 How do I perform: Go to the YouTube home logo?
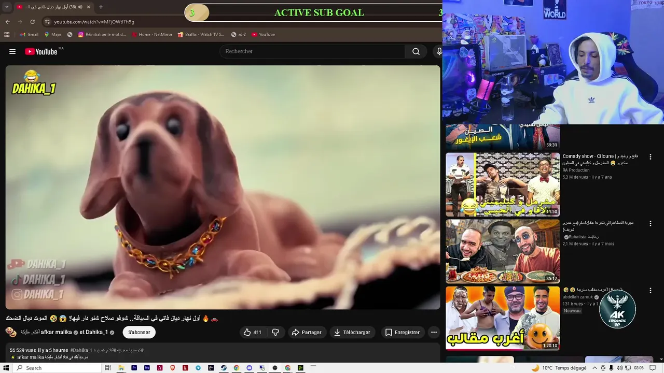[41, 51]
